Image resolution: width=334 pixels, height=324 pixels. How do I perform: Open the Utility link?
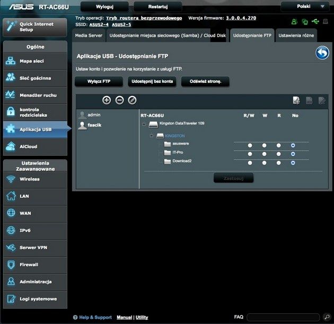coord(142,318)
